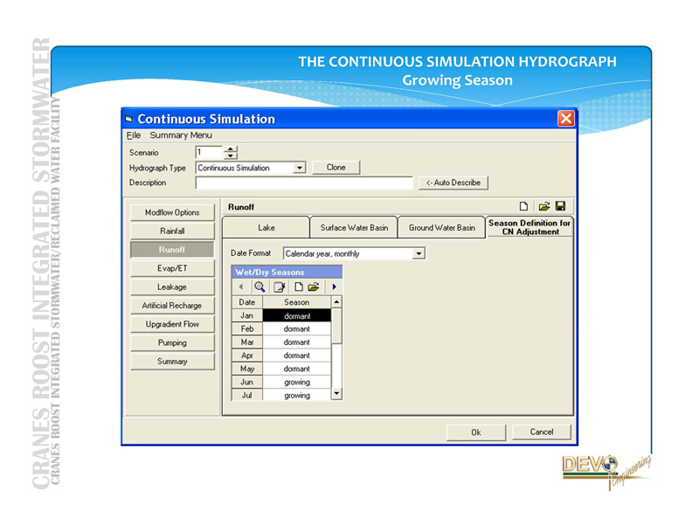Click the Description text field

tap(304, 183)
